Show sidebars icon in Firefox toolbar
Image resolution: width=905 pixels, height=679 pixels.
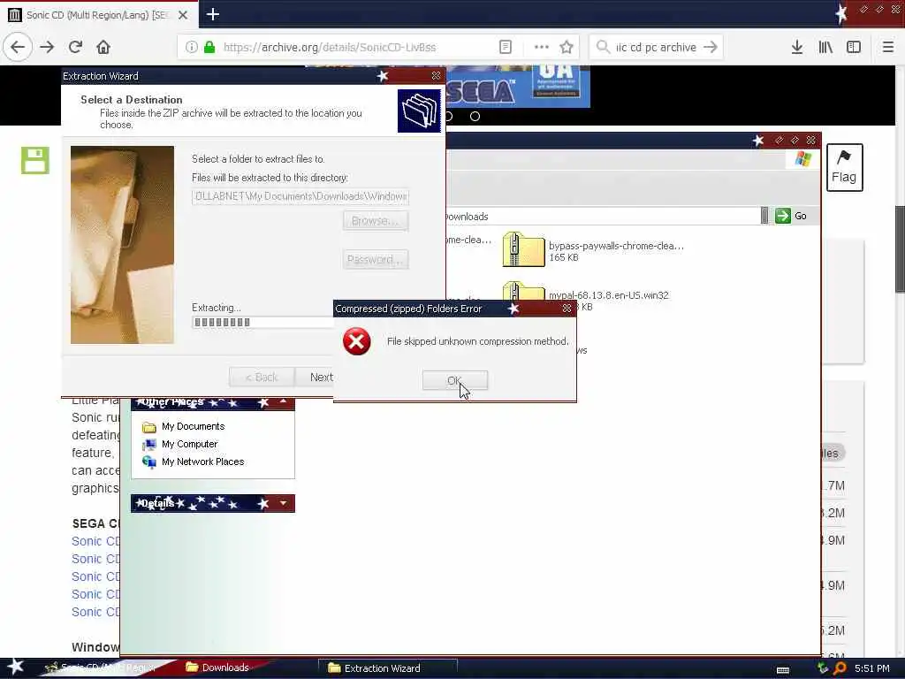tap(854, 48)
